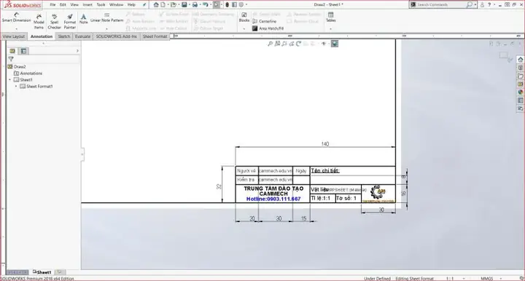
Task: Expand Smart Dimension dropdown arrow
Action: (x=16, y=28)
